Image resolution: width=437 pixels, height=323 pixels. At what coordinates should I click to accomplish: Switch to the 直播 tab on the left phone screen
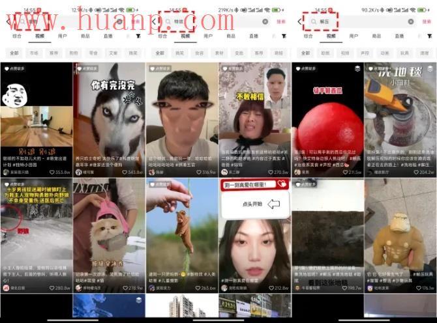click(x=108, y=36)
